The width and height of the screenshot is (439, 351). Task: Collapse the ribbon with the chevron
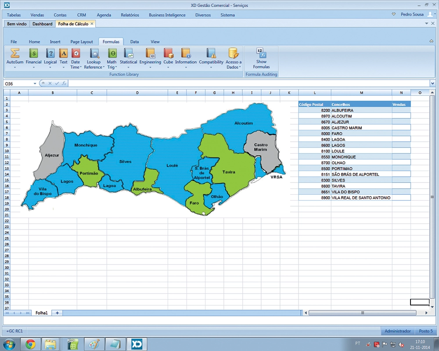tap(431, 41)
